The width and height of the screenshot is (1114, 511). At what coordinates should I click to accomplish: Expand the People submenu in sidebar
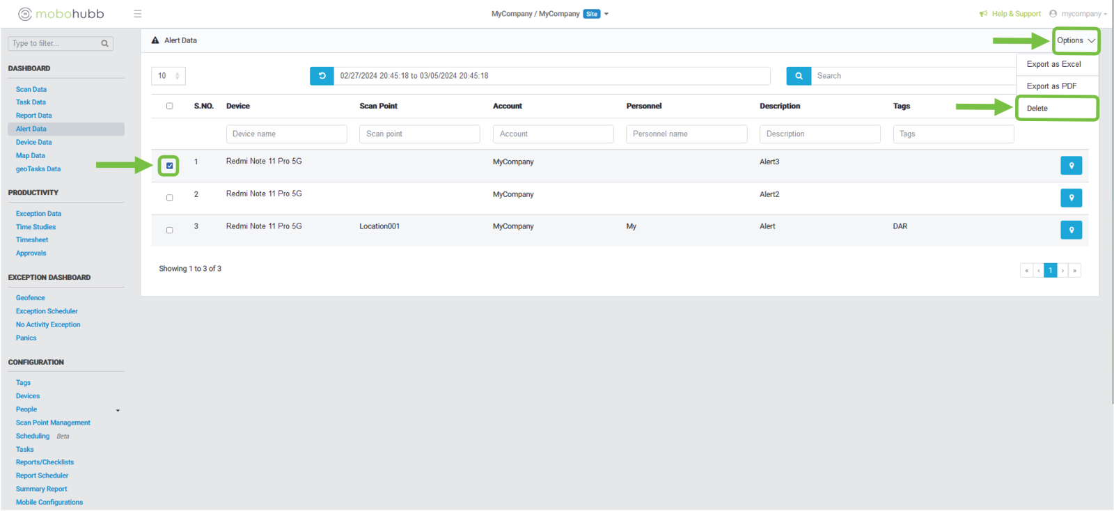pos(118,410)
